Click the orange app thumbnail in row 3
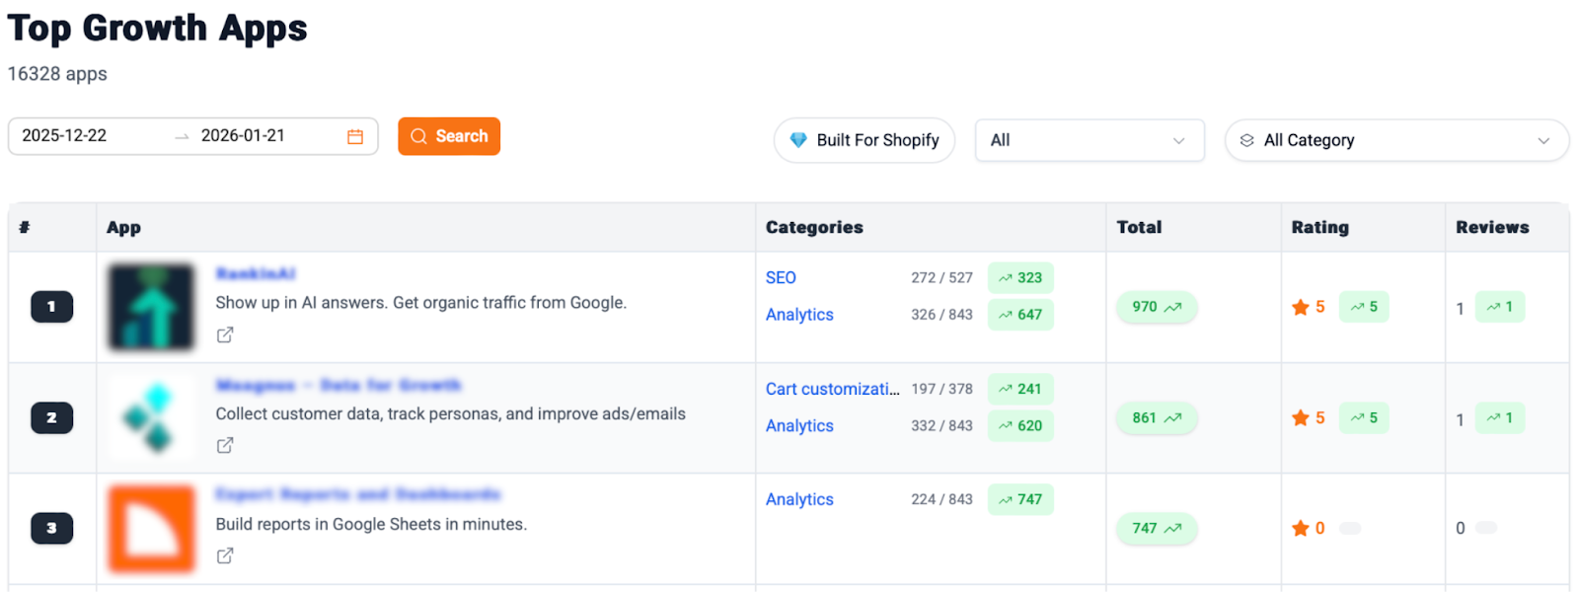Image resolution: width=1579 pixels, height=592 pixels. tap(151, 528)
